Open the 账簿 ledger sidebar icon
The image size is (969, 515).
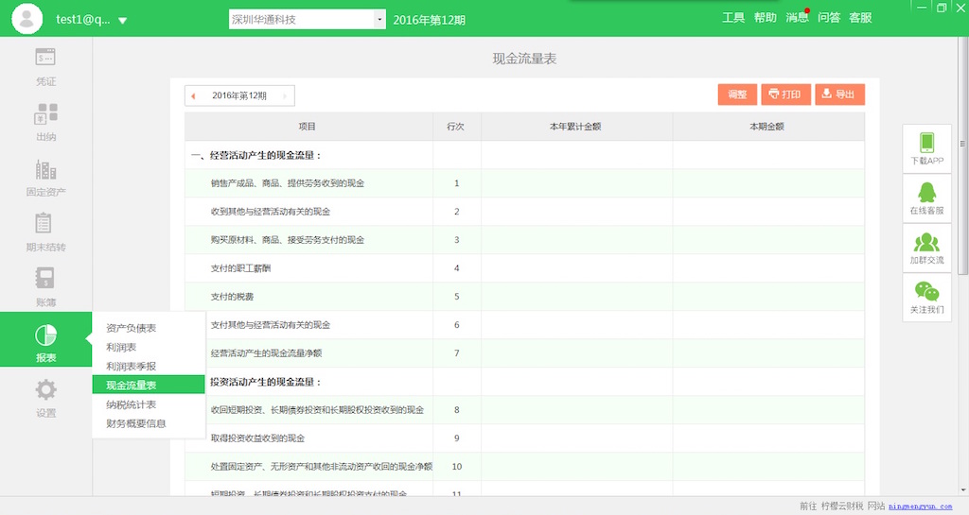pos(45,279)
